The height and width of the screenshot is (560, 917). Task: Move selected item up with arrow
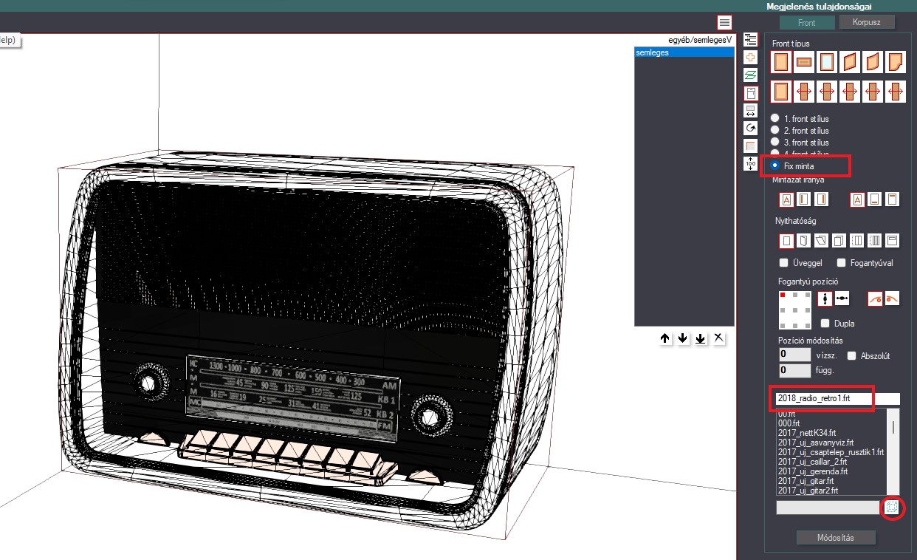(x=665, y=338)
